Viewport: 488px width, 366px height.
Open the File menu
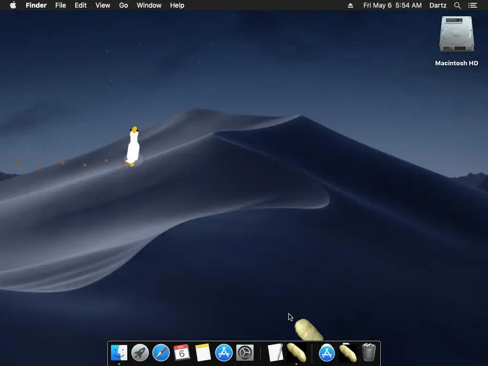click(61, 5)
